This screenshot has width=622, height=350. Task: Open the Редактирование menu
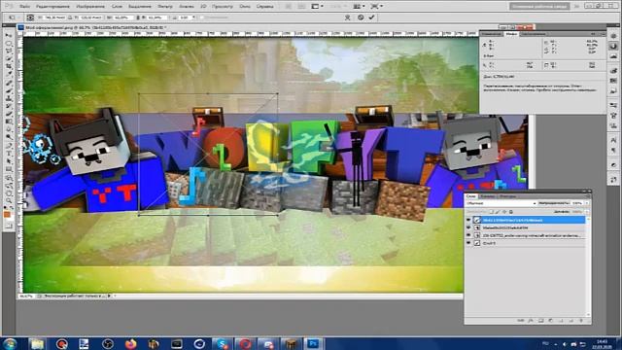[x=52, y=7]
